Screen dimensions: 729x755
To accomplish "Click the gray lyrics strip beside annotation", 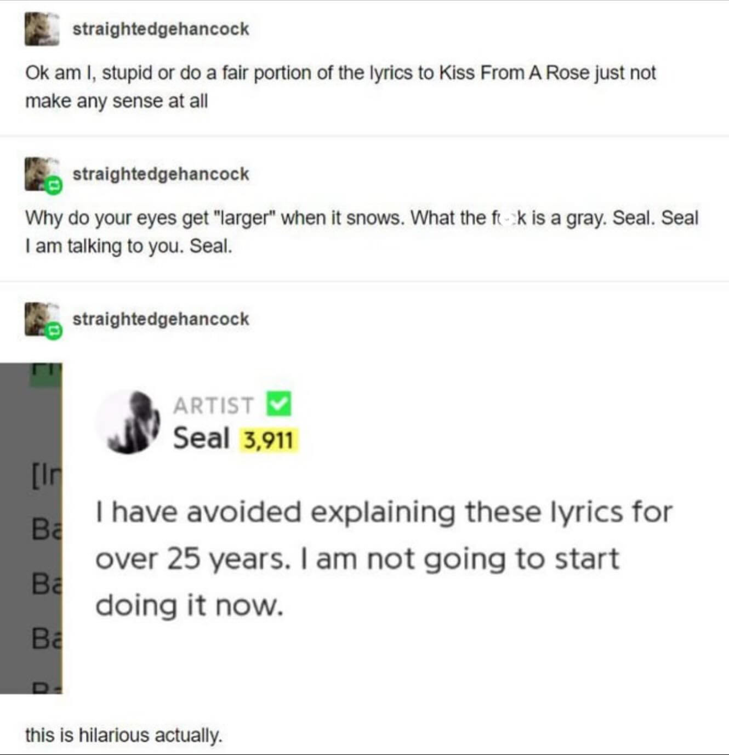I will pos(31,528).
